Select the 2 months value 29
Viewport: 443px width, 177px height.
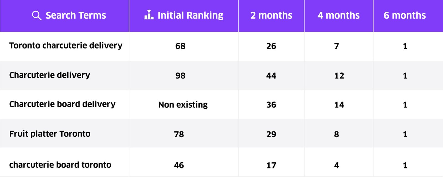click(271, 134)
